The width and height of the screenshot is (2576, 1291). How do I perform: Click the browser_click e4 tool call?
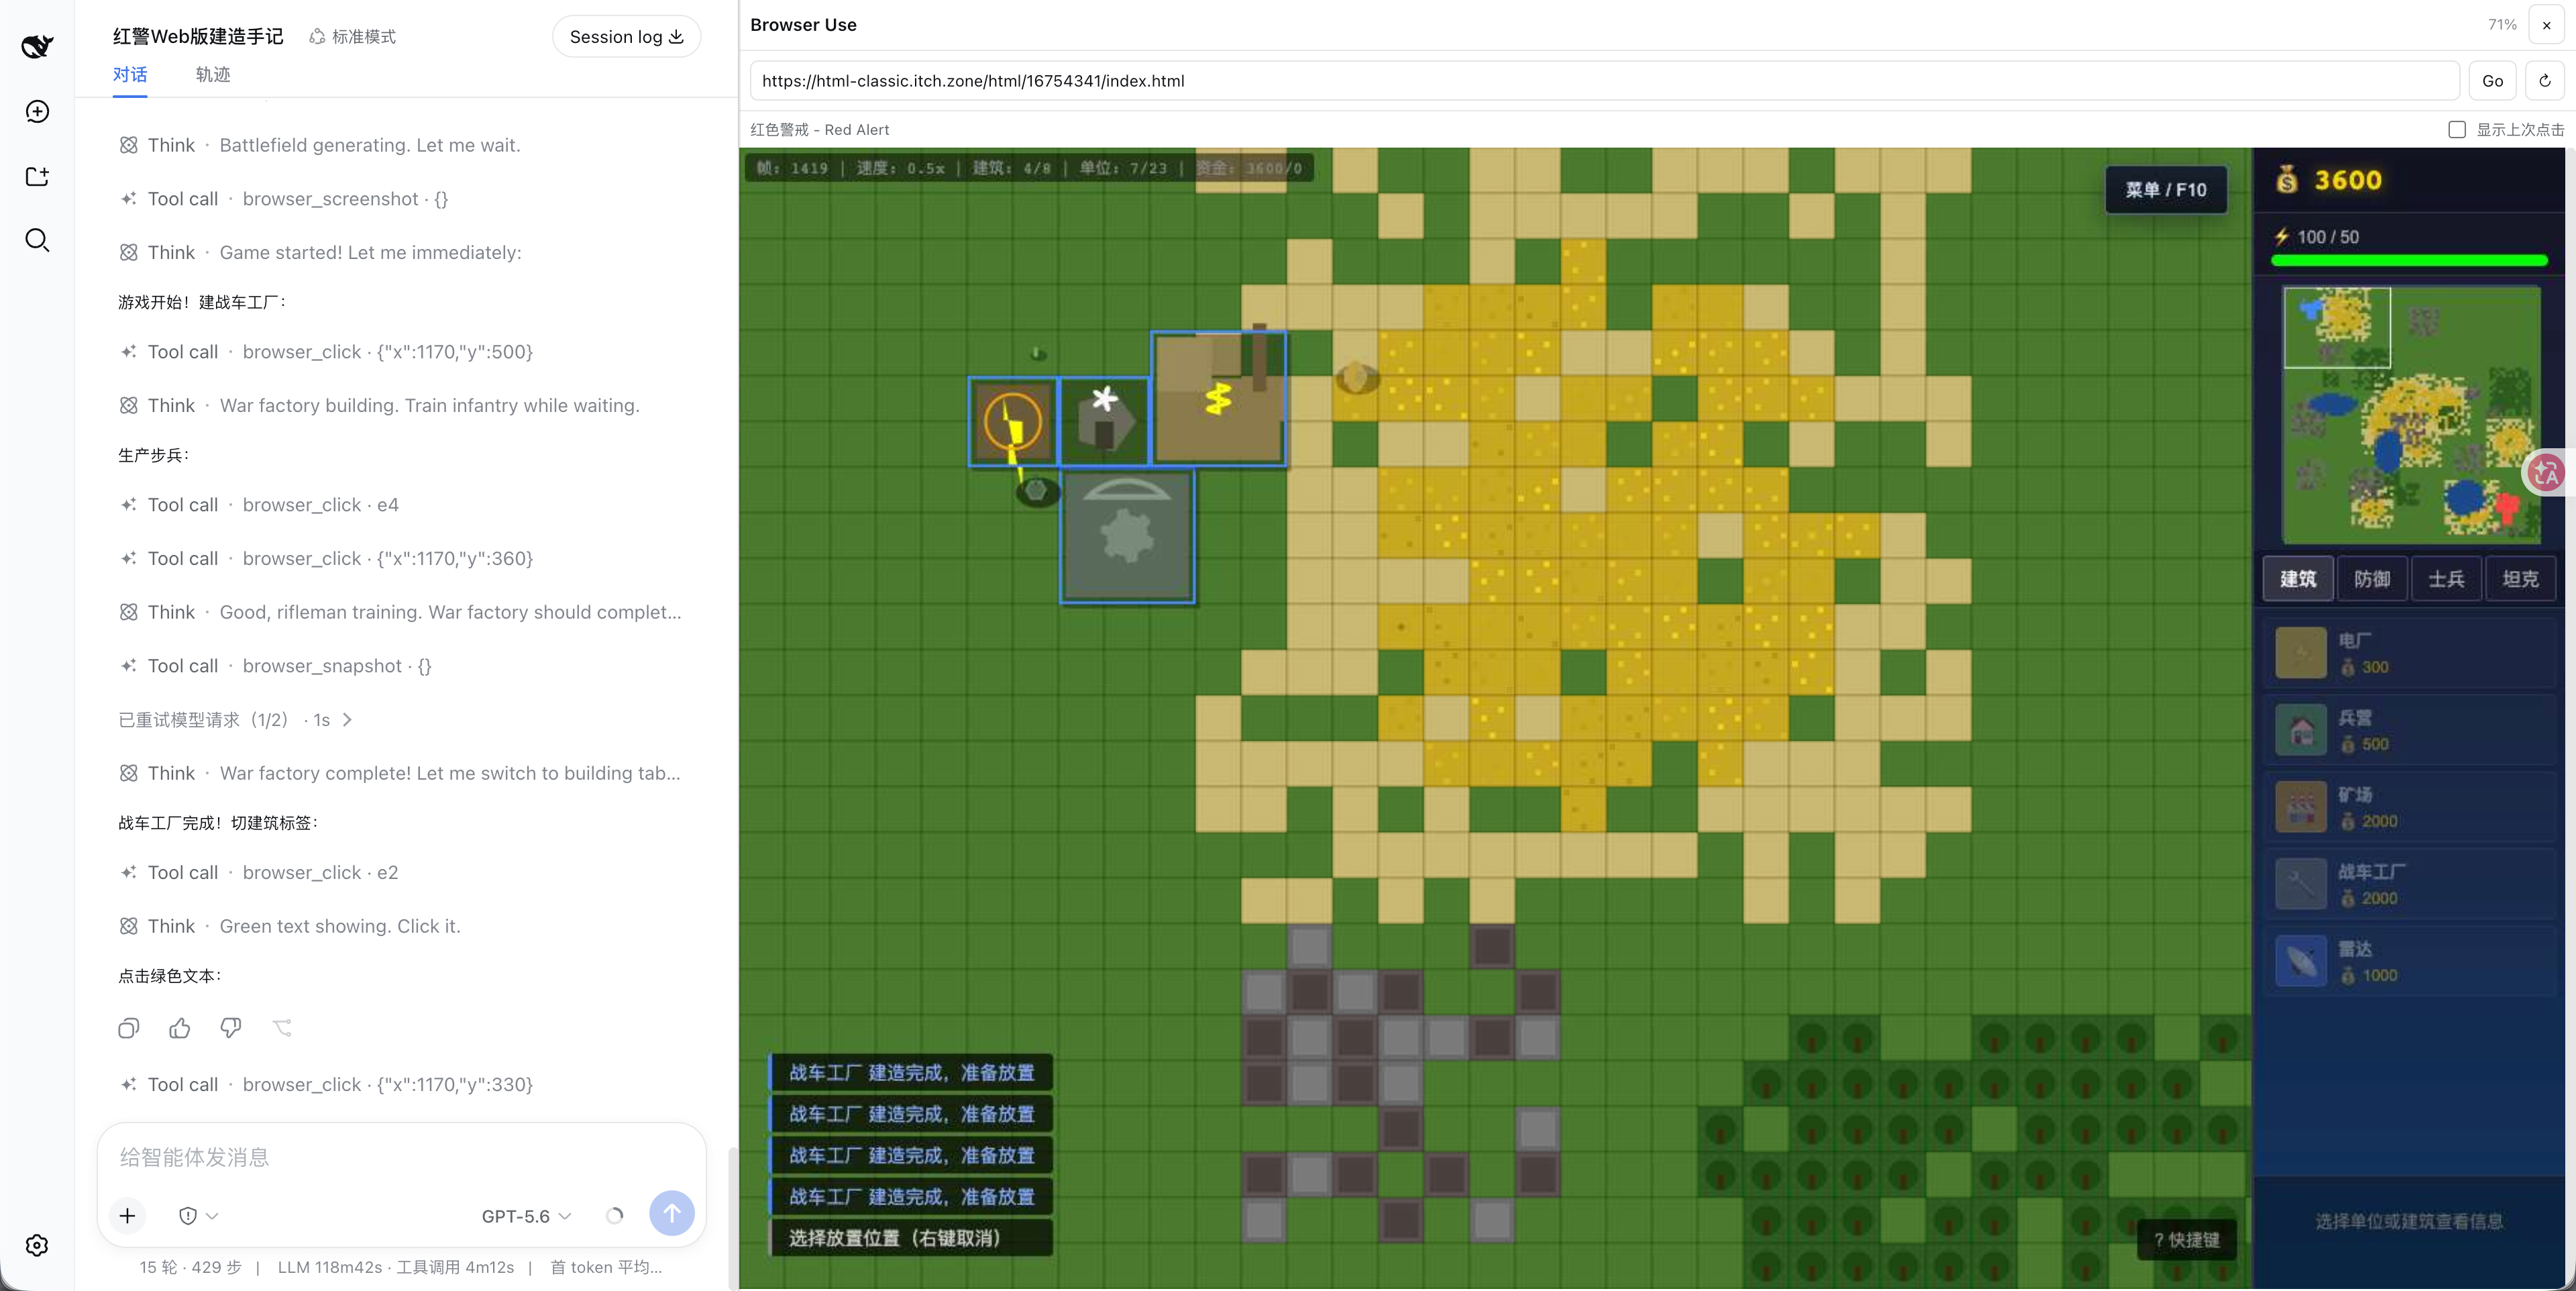pos(258,505)
